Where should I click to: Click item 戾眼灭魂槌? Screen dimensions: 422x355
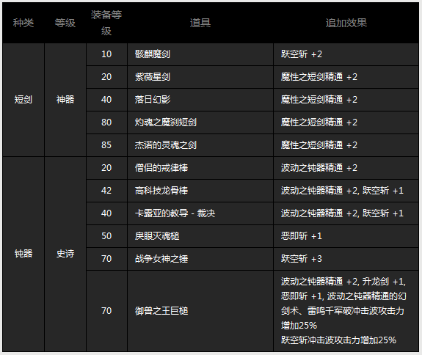157,236
